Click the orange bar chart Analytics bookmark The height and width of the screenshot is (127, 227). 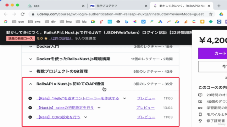[186, 22]
